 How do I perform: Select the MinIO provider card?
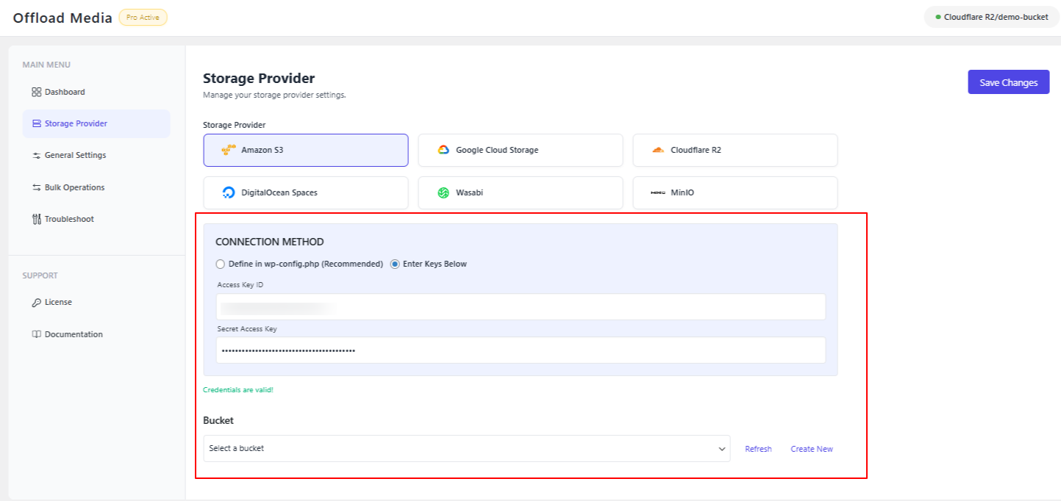click(x=735, y=192)
